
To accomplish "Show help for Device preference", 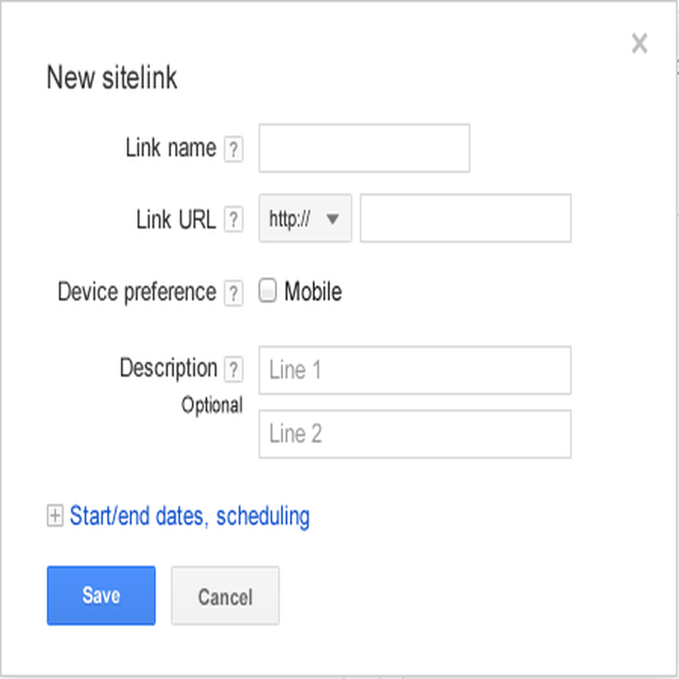I will [233, 293].
